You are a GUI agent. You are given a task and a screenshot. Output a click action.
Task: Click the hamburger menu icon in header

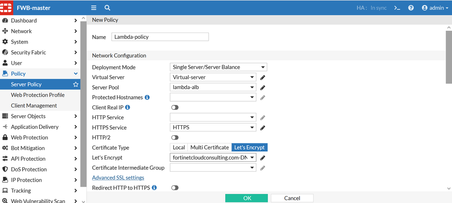coord(94,8)
